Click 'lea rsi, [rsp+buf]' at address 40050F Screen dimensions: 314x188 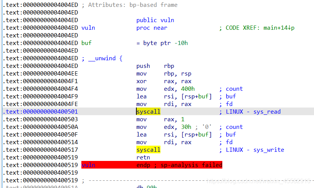[x=174, y=135]
